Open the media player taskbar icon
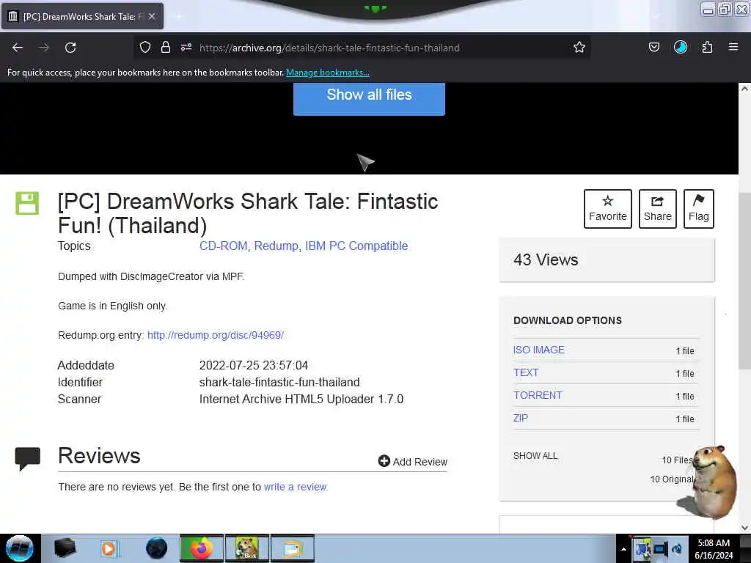This screenshot has width=751, height=563. [x=110, y=548]
